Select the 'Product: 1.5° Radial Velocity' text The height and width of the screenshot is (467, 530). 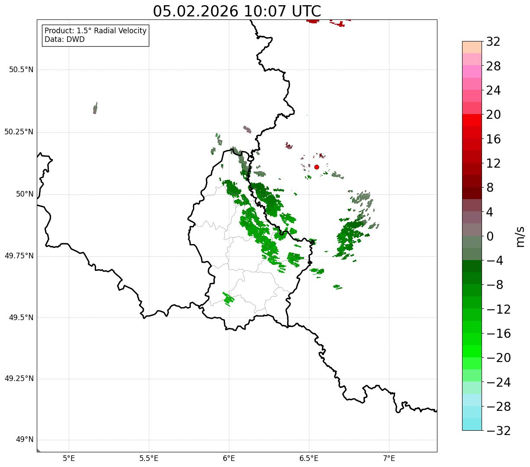click(96, 31)
